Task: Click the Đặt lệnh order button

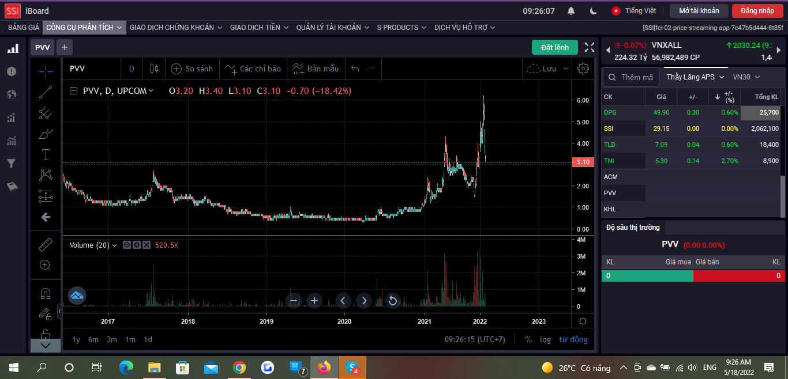Action: [555, 47]
